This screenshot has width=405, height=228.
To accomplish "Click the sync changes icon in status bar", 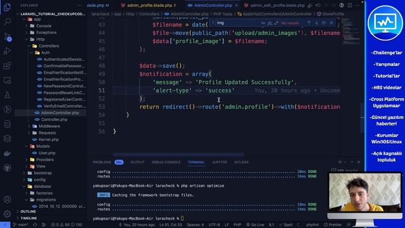I will coord(35,225).
